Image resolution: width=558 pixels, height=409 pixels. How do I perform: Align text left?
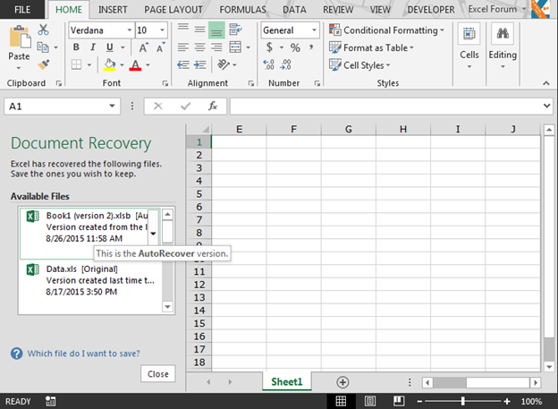pos(183,47)
